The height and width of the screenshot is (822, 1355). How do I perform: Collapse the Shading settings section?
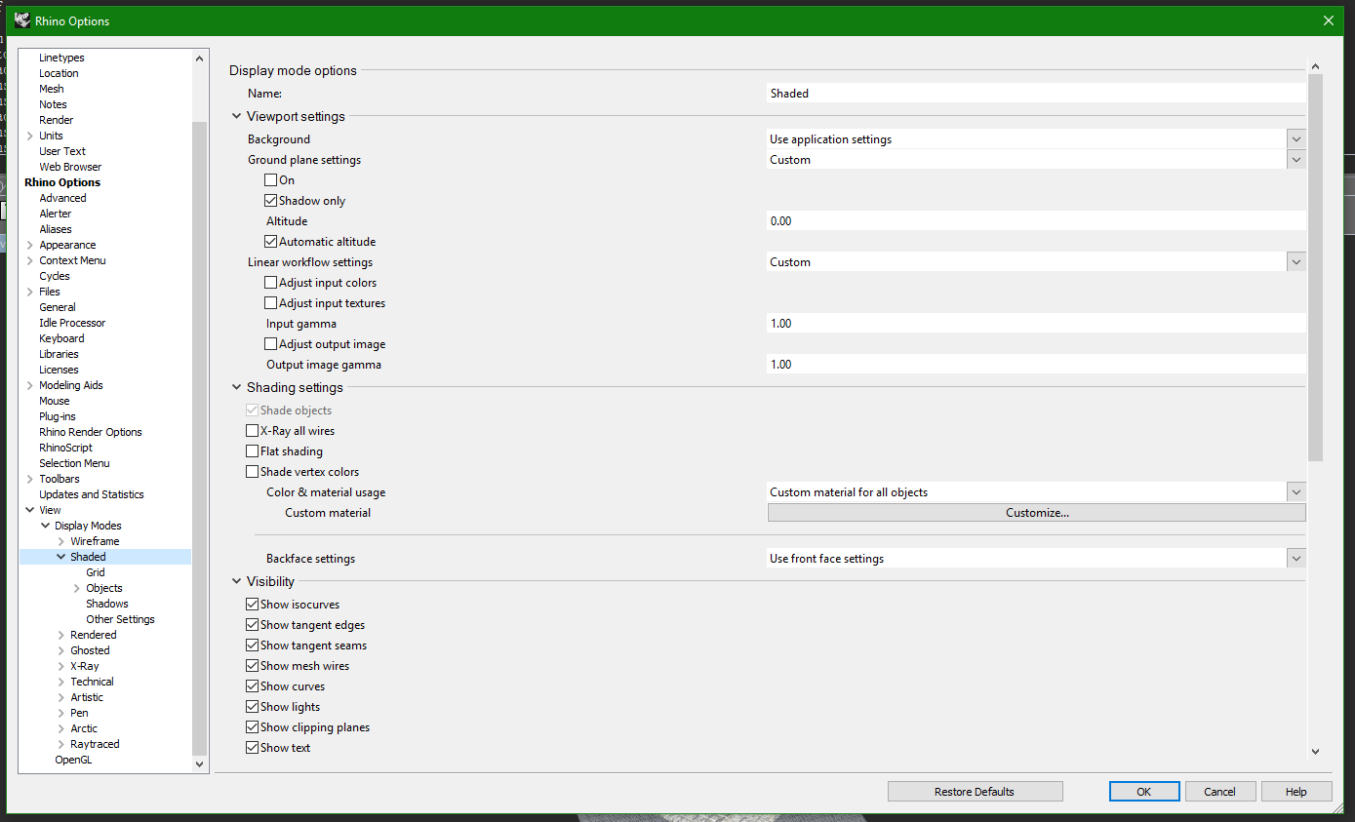coord(236,388)
